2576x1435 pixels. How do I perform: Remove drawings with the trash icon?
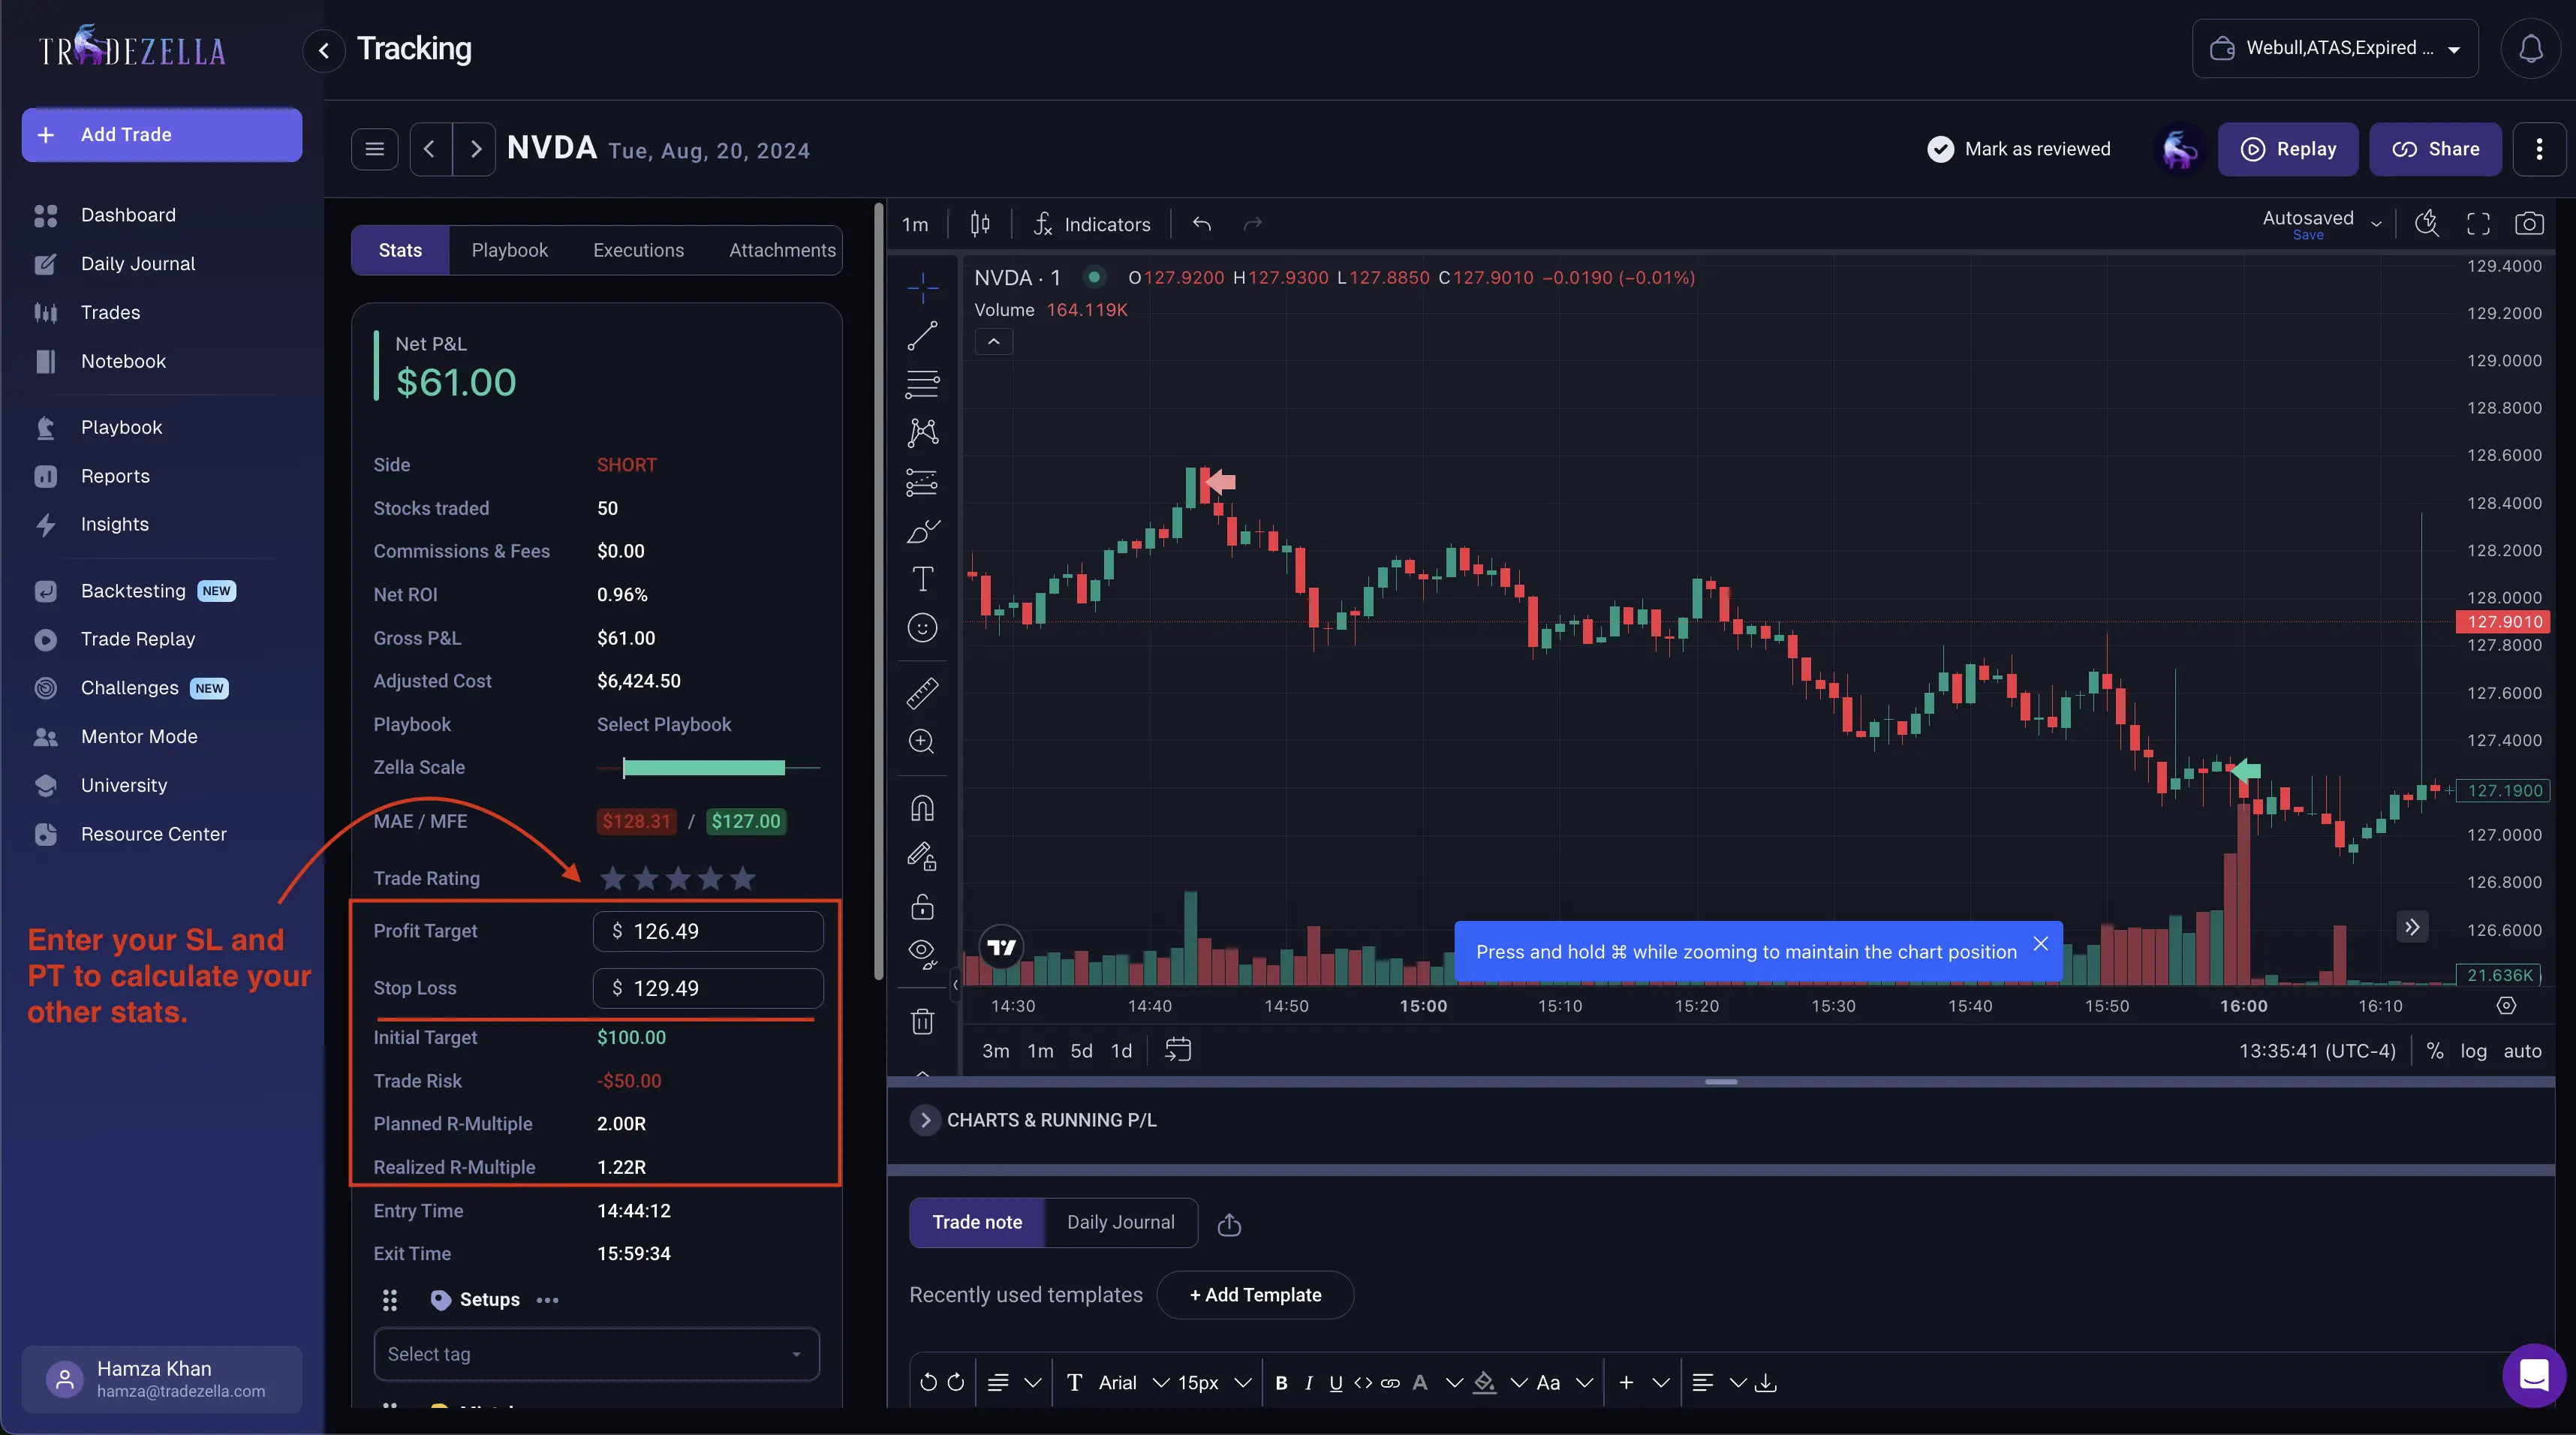pos(922,1021)
